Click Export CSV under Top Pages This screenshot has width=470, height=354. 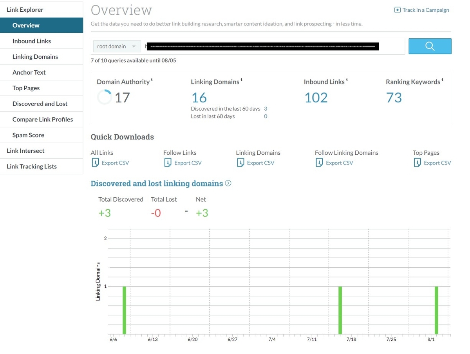pos(437,163)
